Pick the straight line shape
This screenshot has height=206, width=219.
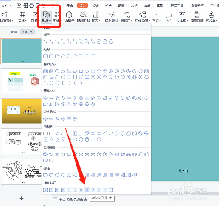(45, 42)
